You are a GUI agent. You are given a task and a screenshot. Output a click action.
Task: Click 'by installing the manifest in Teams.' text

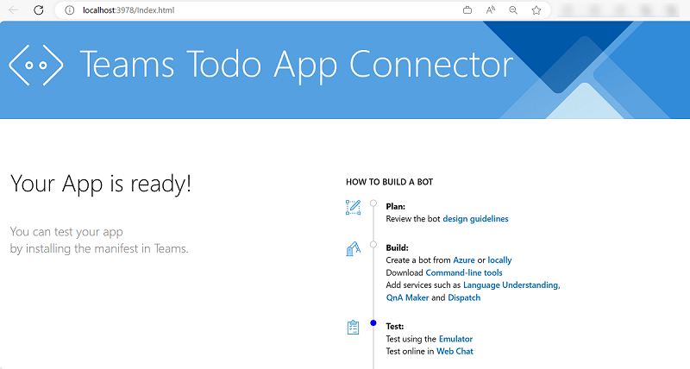pos(99,249)
